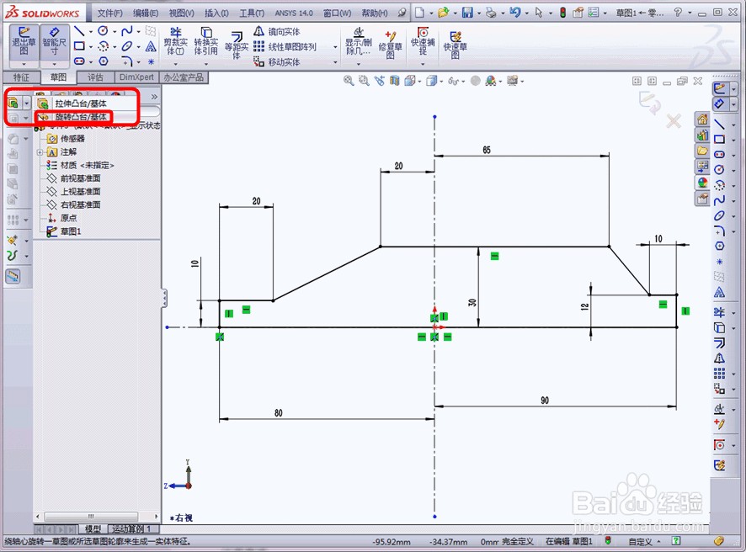The height and width of the screenshot is (552, 746).
Task: Switch to the DimXpert tab
Action: [136, 77]
